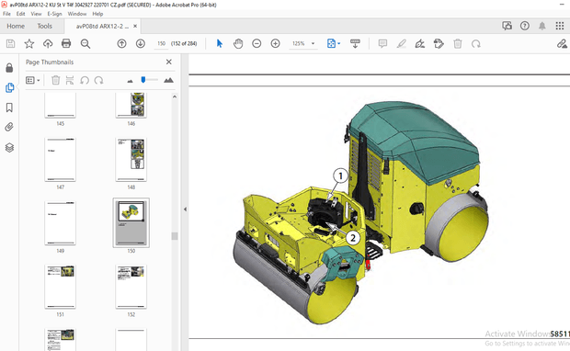
Task: Add a comment with the speech bubble icon
Action: [382, 43]
